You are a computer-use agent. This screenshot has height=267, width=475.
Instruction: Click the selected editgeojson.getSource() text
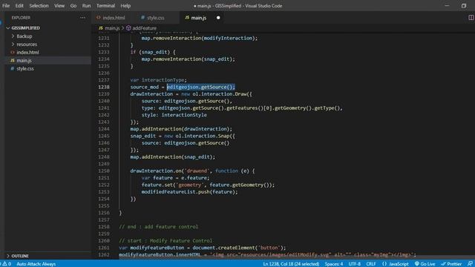pyautogui.click(x=201, y=88)
